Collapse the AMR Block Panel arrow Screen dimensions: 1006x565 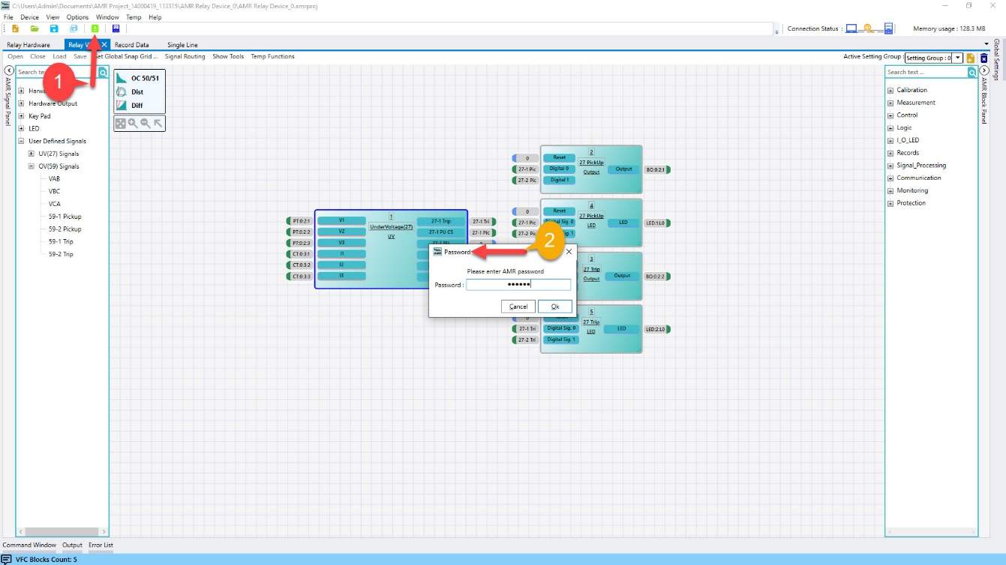coord(984,70)
